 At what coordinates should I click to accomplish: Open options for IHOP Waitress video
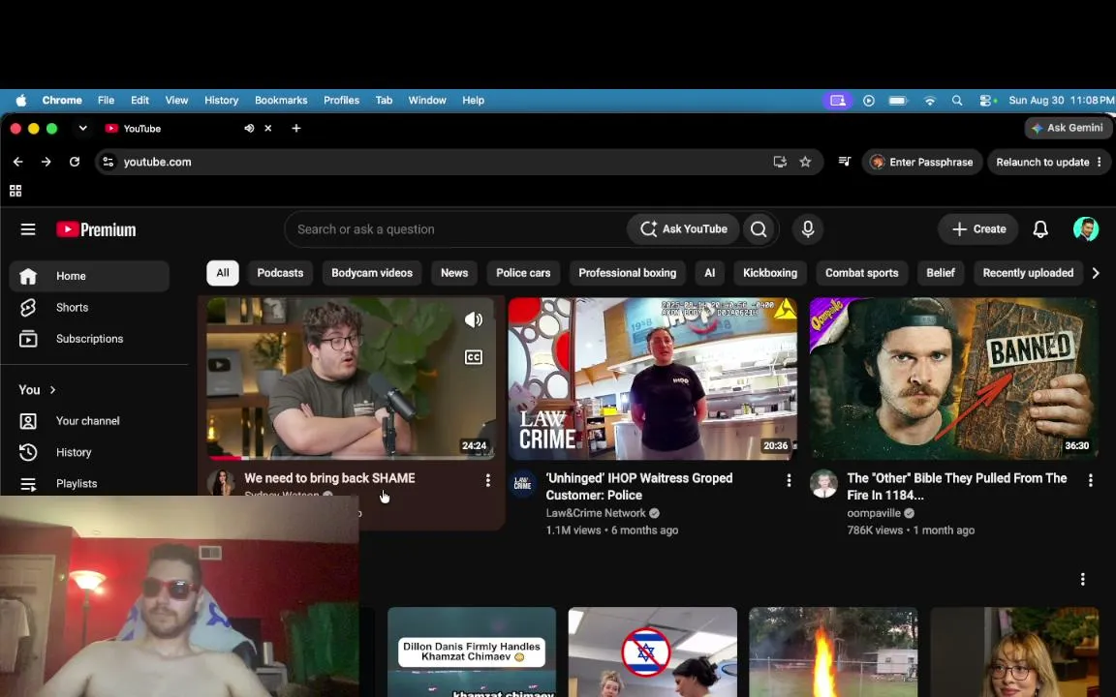pyautogui.click(x=789, y=481)
